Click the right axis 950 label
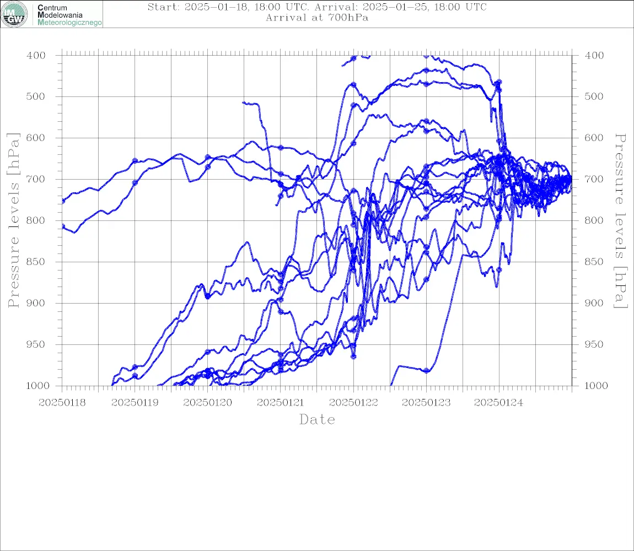This screenshot has width=634, height=551. point(594,344)
